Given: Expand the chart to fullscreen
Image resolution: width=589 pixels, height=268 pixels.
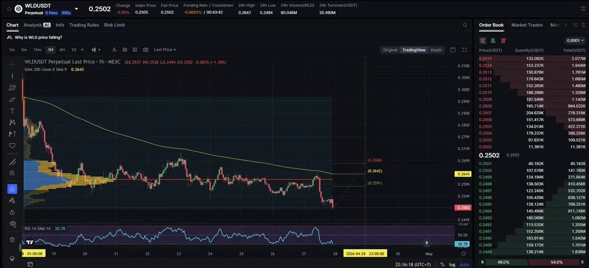Looking at the screenshot, I should [x=465, y=49].
